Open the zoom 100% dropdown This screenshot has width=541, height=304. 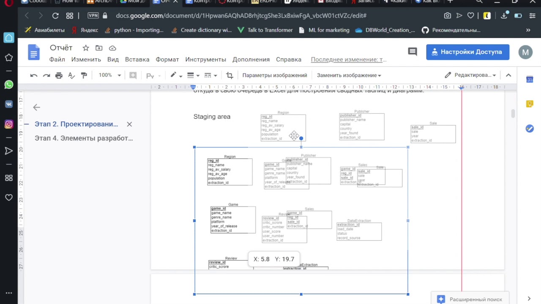109,75
